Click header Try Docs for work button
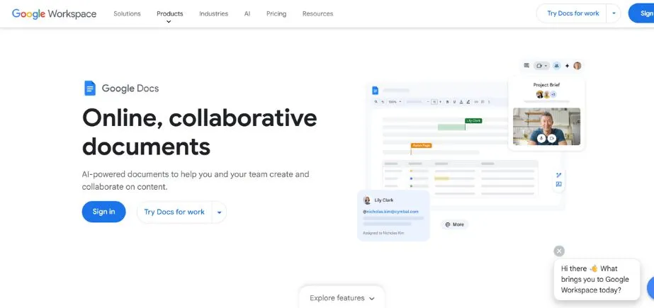 [573, 13]
